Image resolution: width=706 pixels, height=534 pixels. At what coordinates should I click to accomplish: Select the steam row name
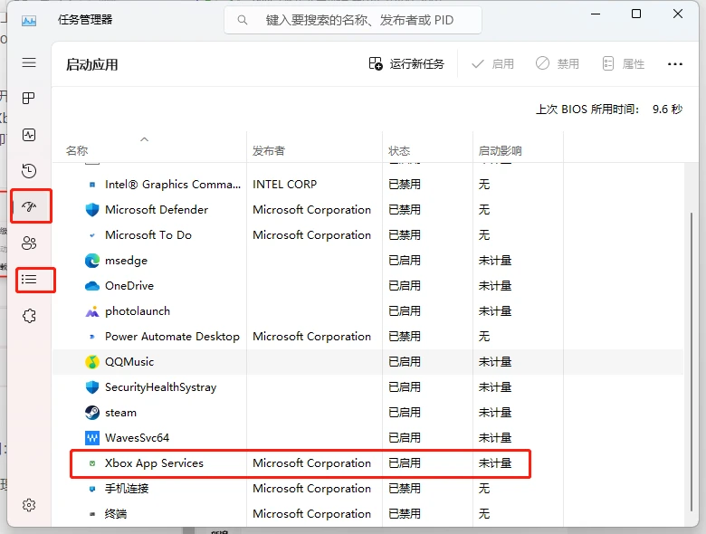click(120, 413)
